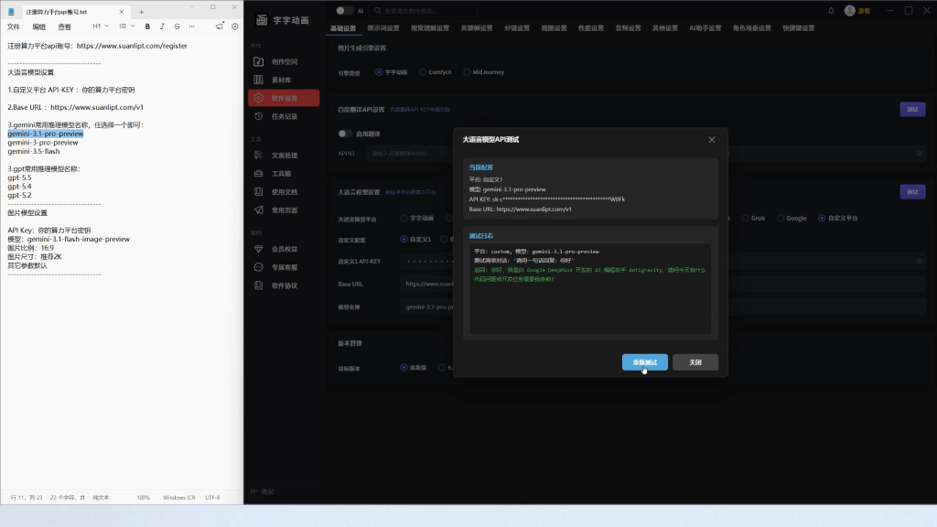The height and width of the screenshot is (527, 937).
Task: Select the ComfyUI engine radio button
Action: 423,72
